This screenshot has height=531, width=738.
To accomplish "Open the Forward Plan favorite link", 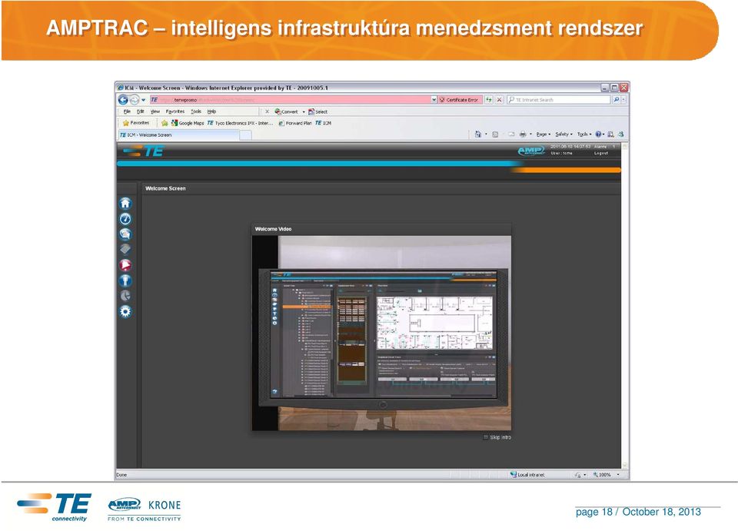I will coord(295,123).
